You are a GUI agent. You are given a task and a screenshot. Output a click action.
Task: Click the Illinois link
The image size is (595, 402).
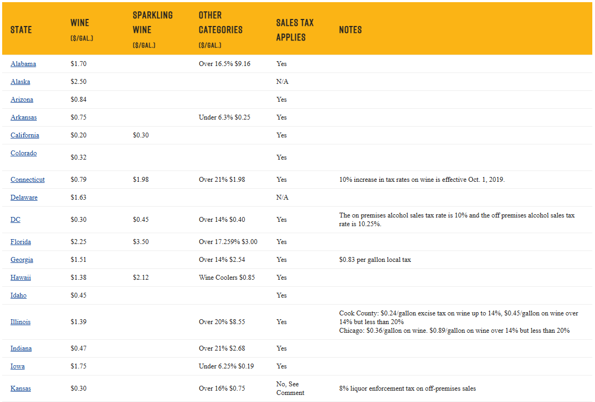(x=21, y=322)
